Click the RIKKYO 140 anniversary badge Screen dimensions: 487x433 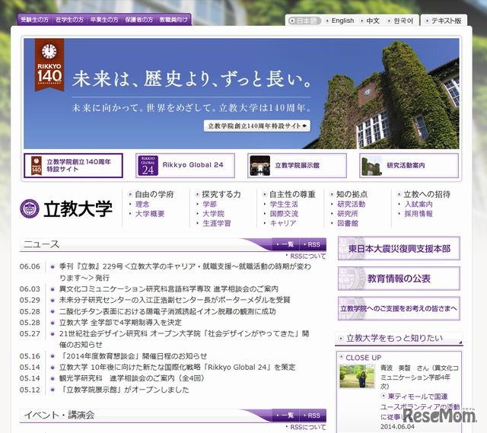pyautogui.click(x=49, y=65)
